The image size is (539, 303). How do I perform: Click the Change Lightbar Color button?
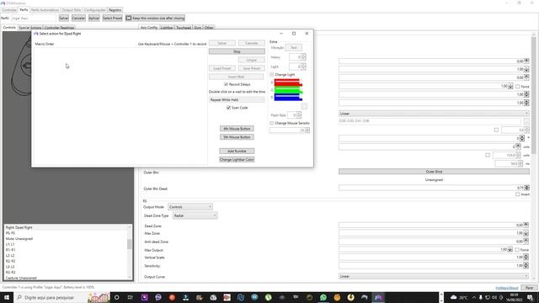click(x=237, y=160)
